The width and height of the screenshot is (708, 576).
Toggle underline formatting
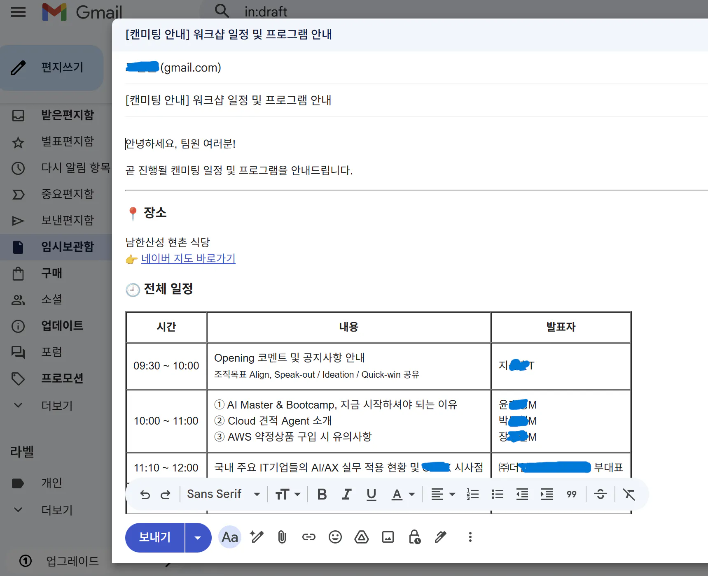point(371,494)
